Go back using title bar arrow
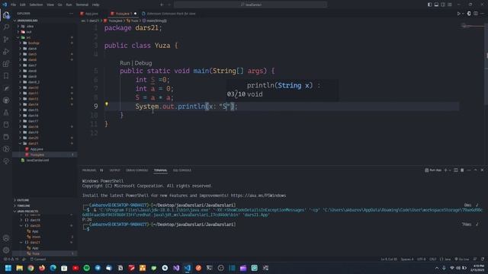This screenshot has height=274, width=488. point(162,5)
